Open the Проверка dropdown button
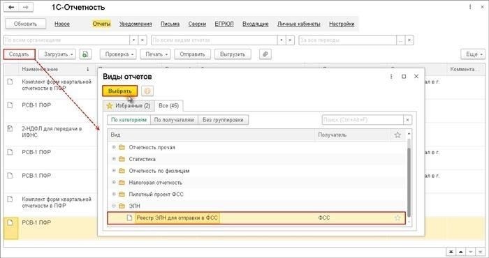 119,54
